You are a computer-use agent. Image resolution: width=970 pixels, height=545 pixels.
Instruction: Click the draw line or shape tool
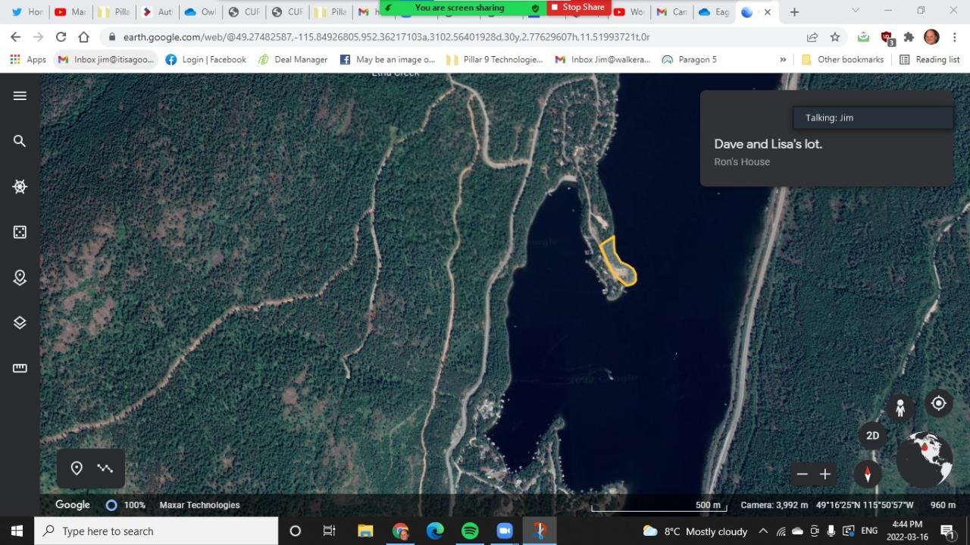pos(105,468)
